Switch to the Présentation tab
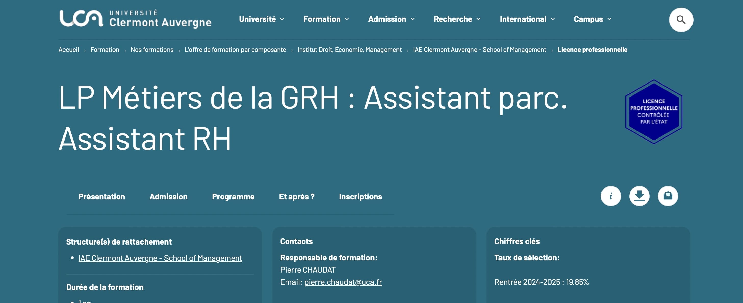 tap(101, 196)
